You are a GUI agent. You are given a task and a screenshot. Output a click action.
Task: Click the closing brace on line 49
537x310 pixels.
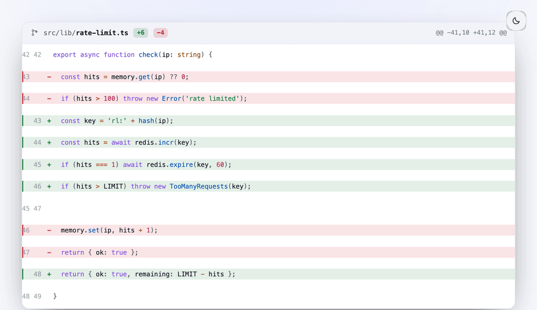tap(55, 296)
